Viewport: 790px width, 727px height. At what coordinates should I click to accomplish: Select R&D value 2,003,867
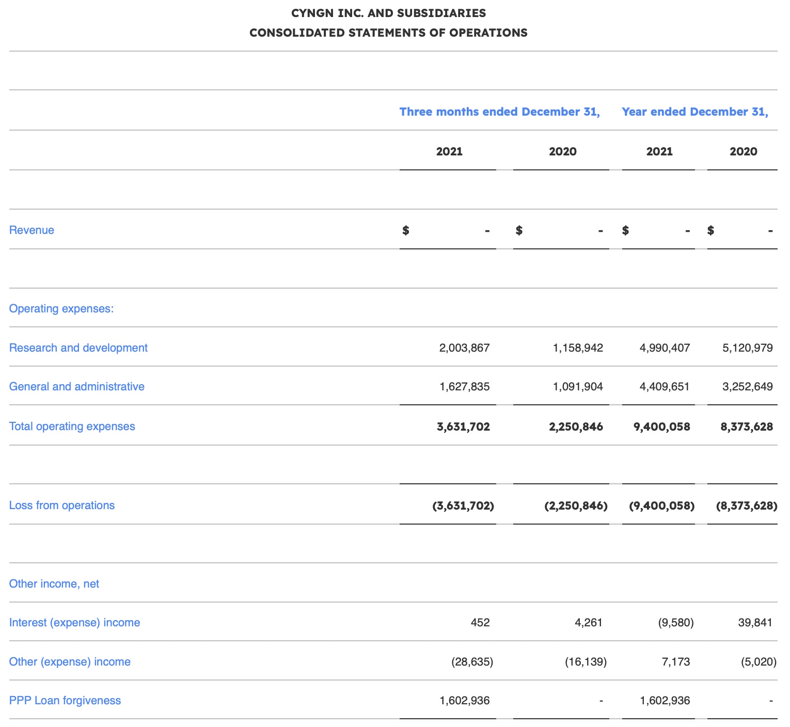[x=465, y=348]
